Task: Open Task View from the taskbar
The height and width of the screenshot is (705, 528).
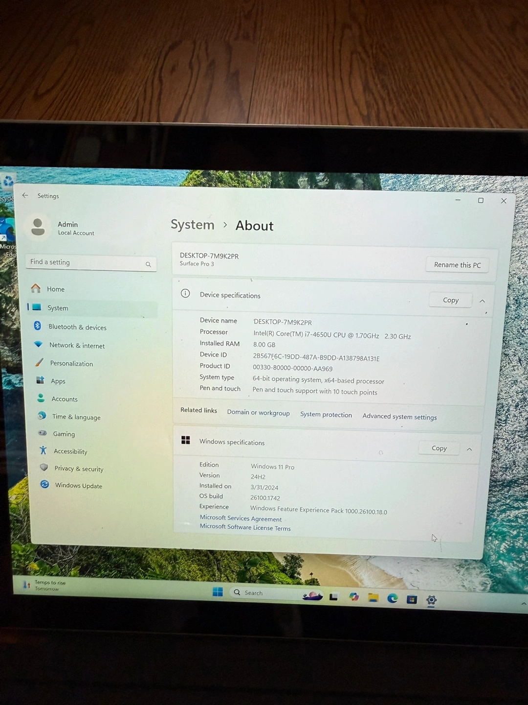Action: point(334,597)
